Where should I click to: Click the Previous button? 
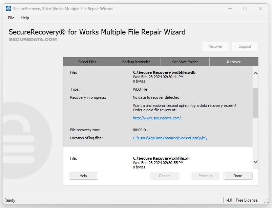coord(205,176)
